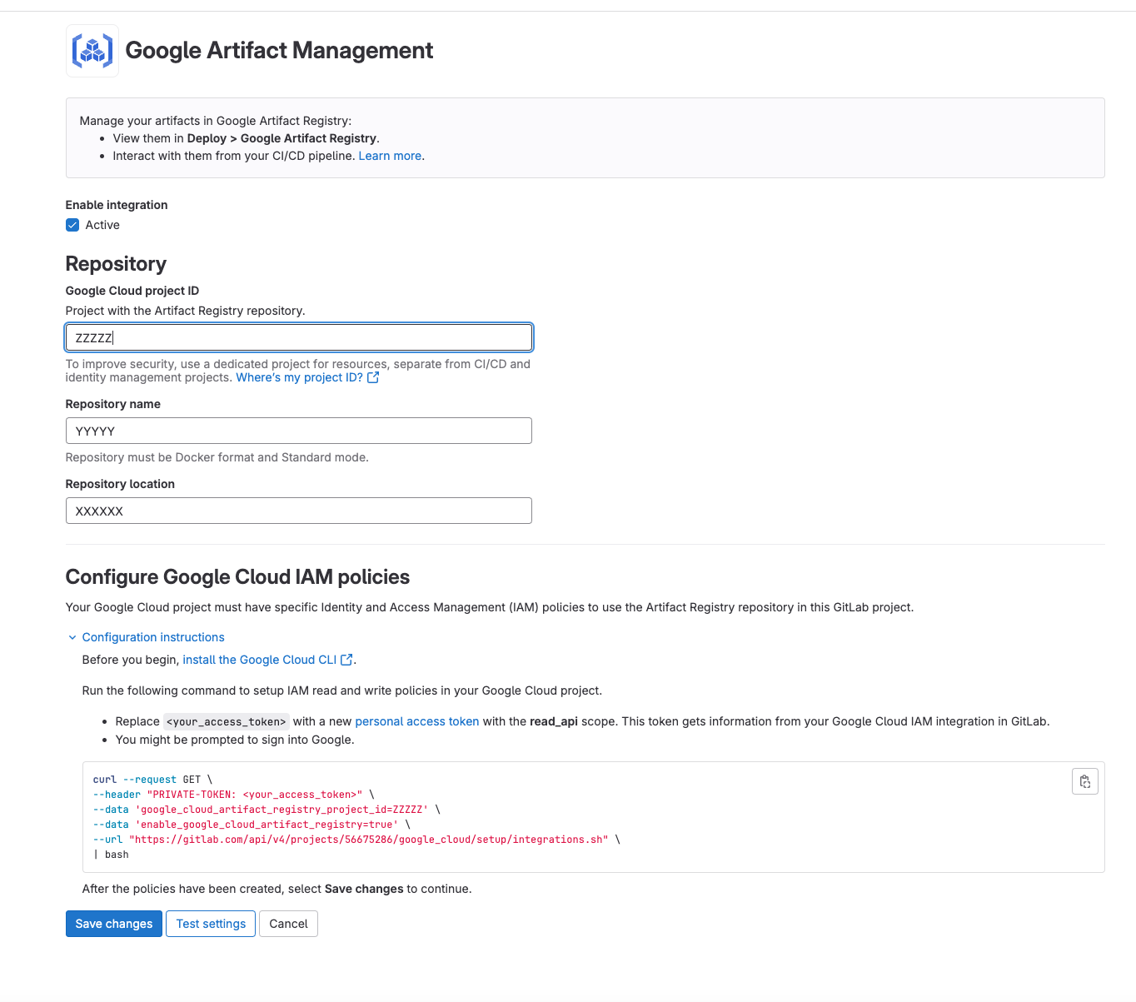Cancel the integration settings form
Screen dimensions: 1136x1002
(288, 924)
